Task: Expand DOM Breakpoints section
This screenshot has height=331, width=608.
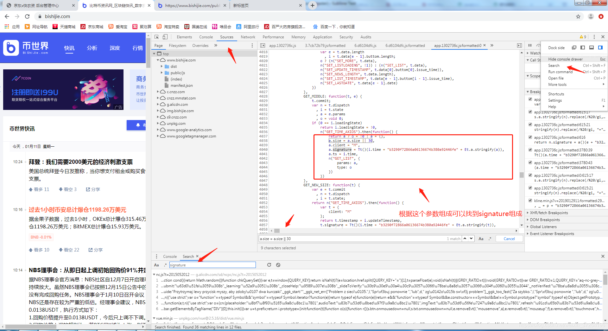Action: point(545,220)
